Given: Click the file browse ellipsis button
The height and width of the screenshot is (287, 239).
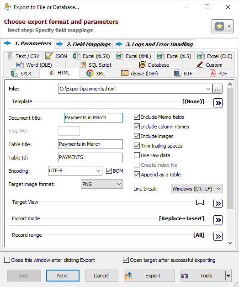Looking at the screenshot, I should (218, 89).
